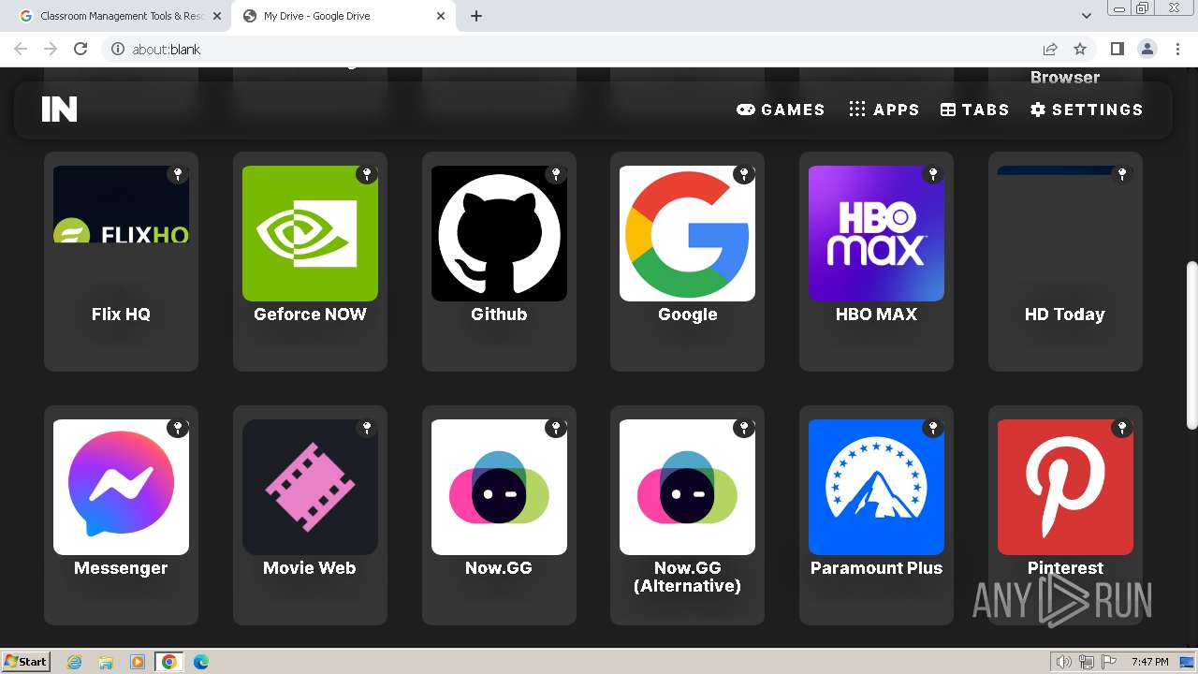Click the IN site logo
The height and width of the screenshot is (674, 1198).
pyautogui.click(x=59, y=110)
